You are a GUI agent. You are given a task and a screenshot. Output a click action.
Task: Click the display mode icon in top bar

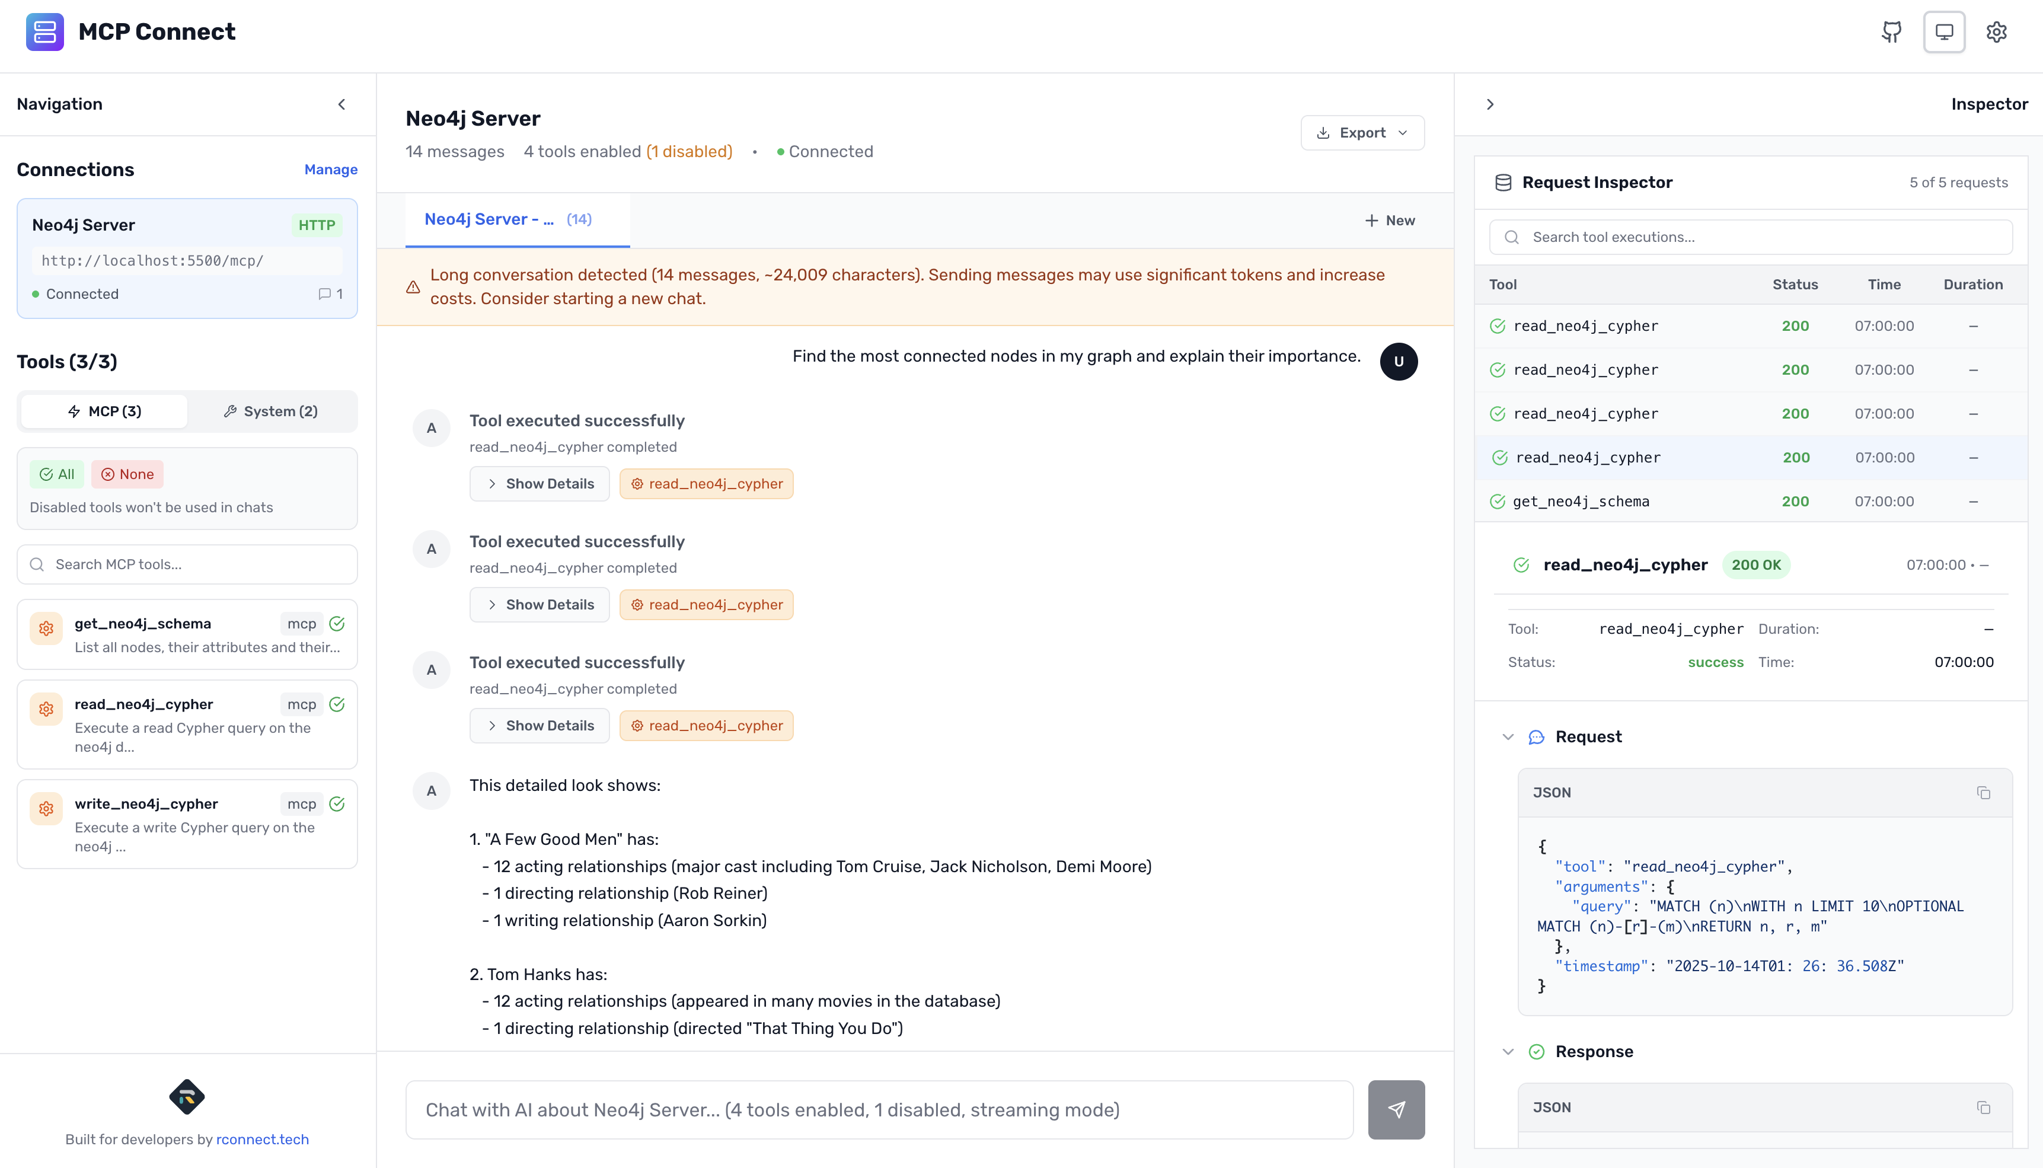coord(1943,31)
